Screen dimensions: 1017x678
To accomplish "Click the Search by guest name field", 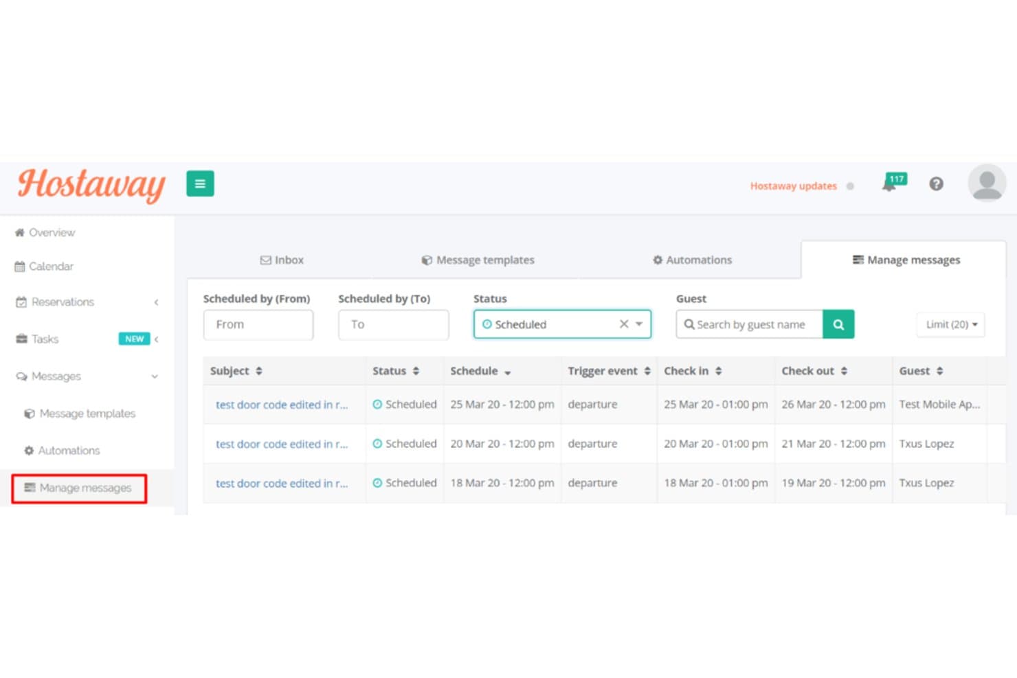I will (750, 324).
